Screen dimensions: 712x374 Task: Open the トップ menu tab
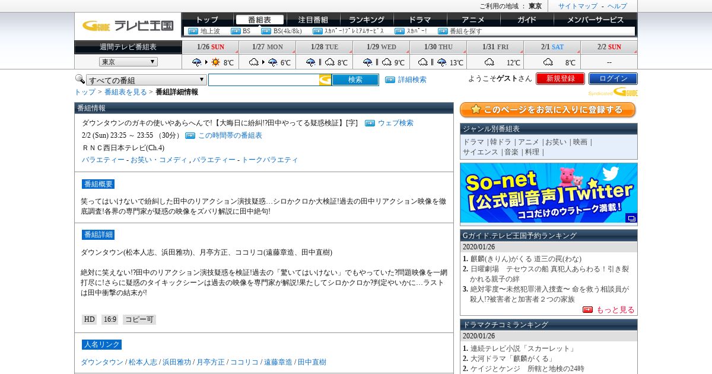[207, 20]
